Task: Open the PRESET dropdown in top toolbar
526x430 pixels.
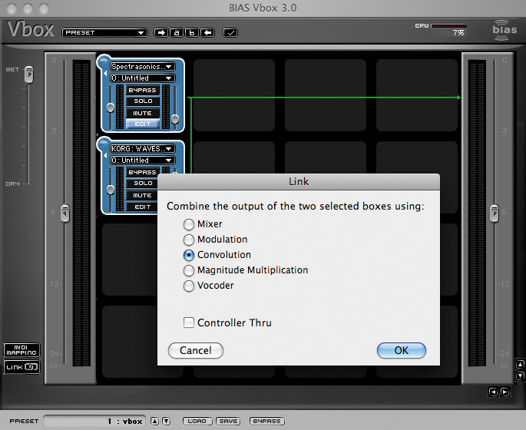Action: pos(104,32)
